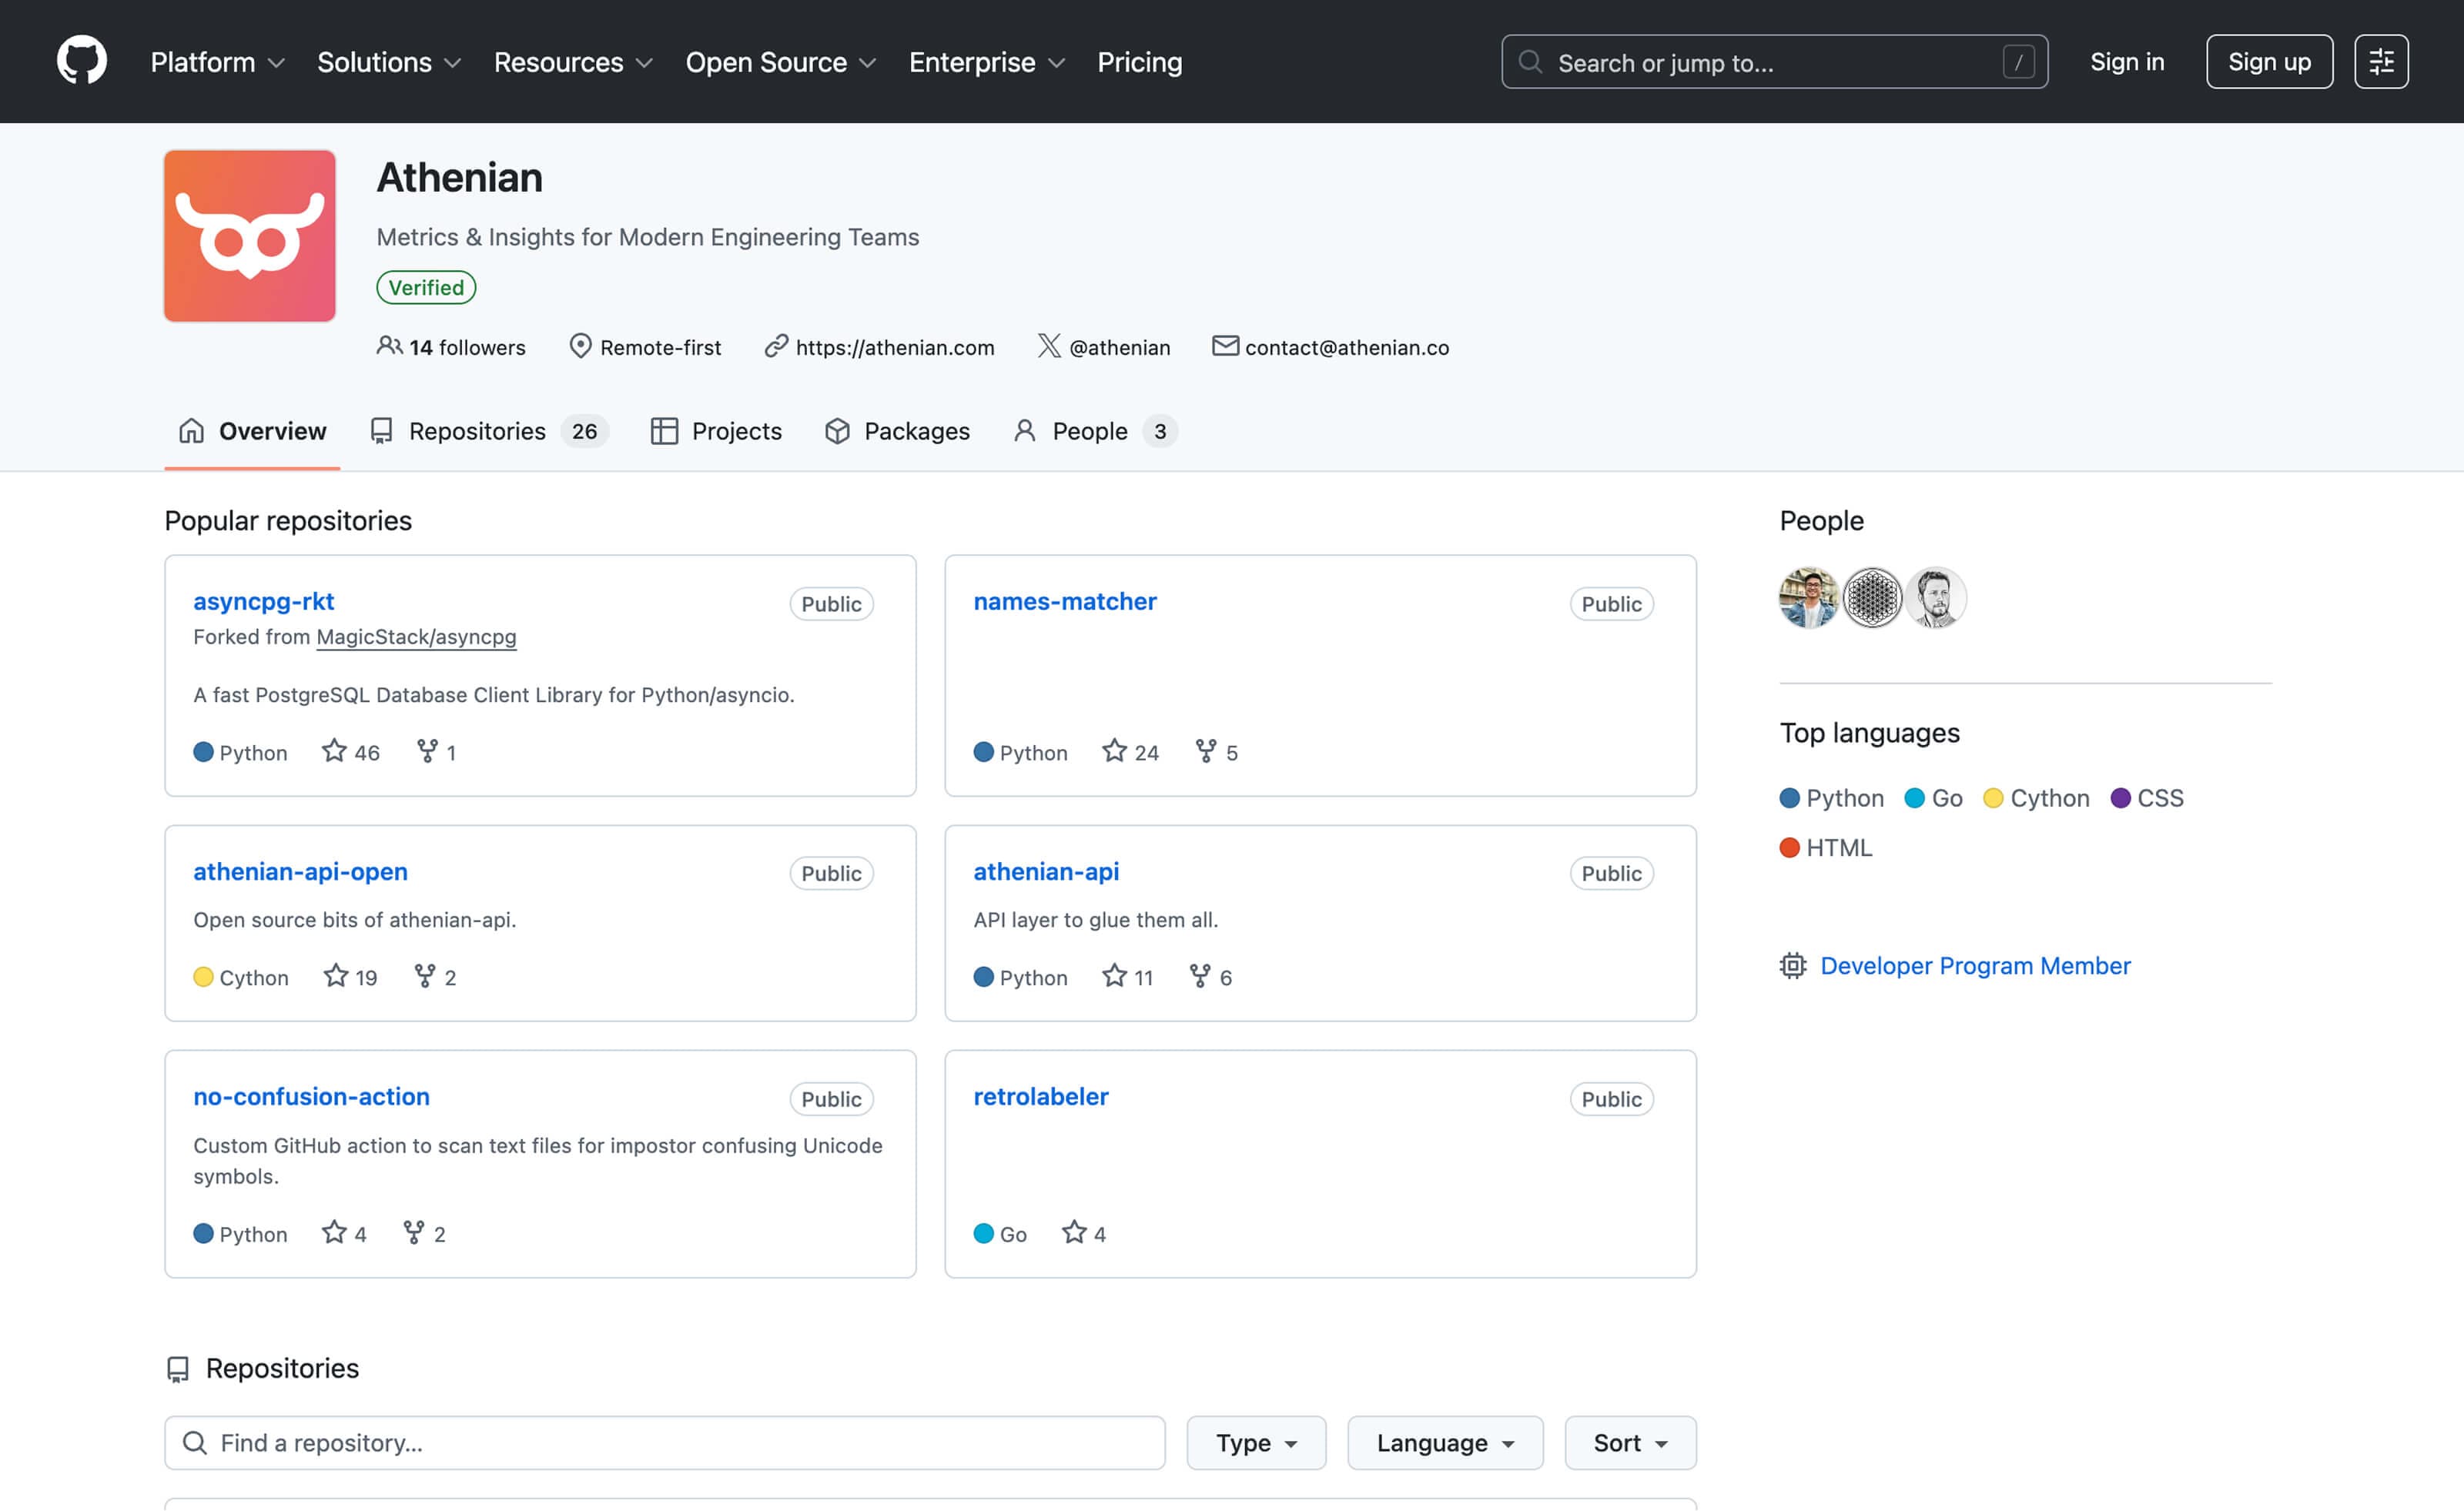Focus the Search or jump to field
2464x1511 pixels.
[1774, 62]
